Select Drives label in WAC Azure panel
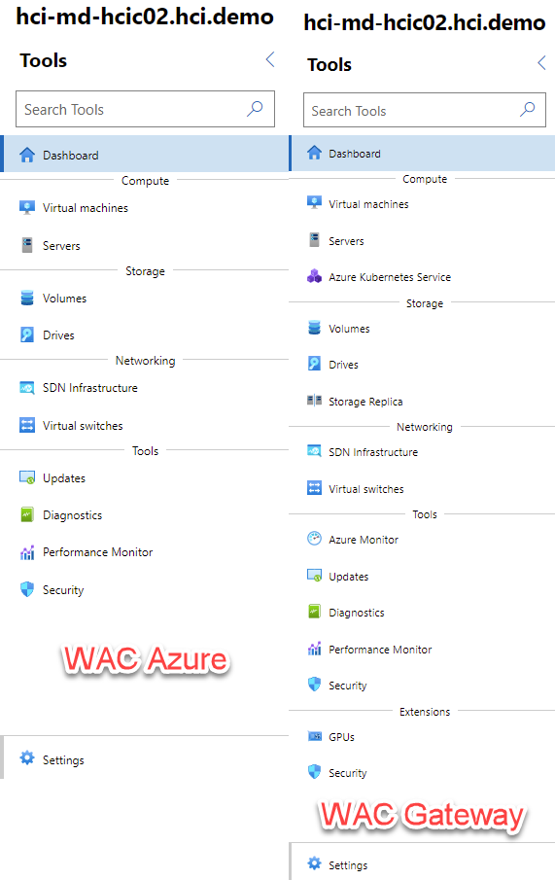This screenshot has height=880, width=555. (58, 335)
